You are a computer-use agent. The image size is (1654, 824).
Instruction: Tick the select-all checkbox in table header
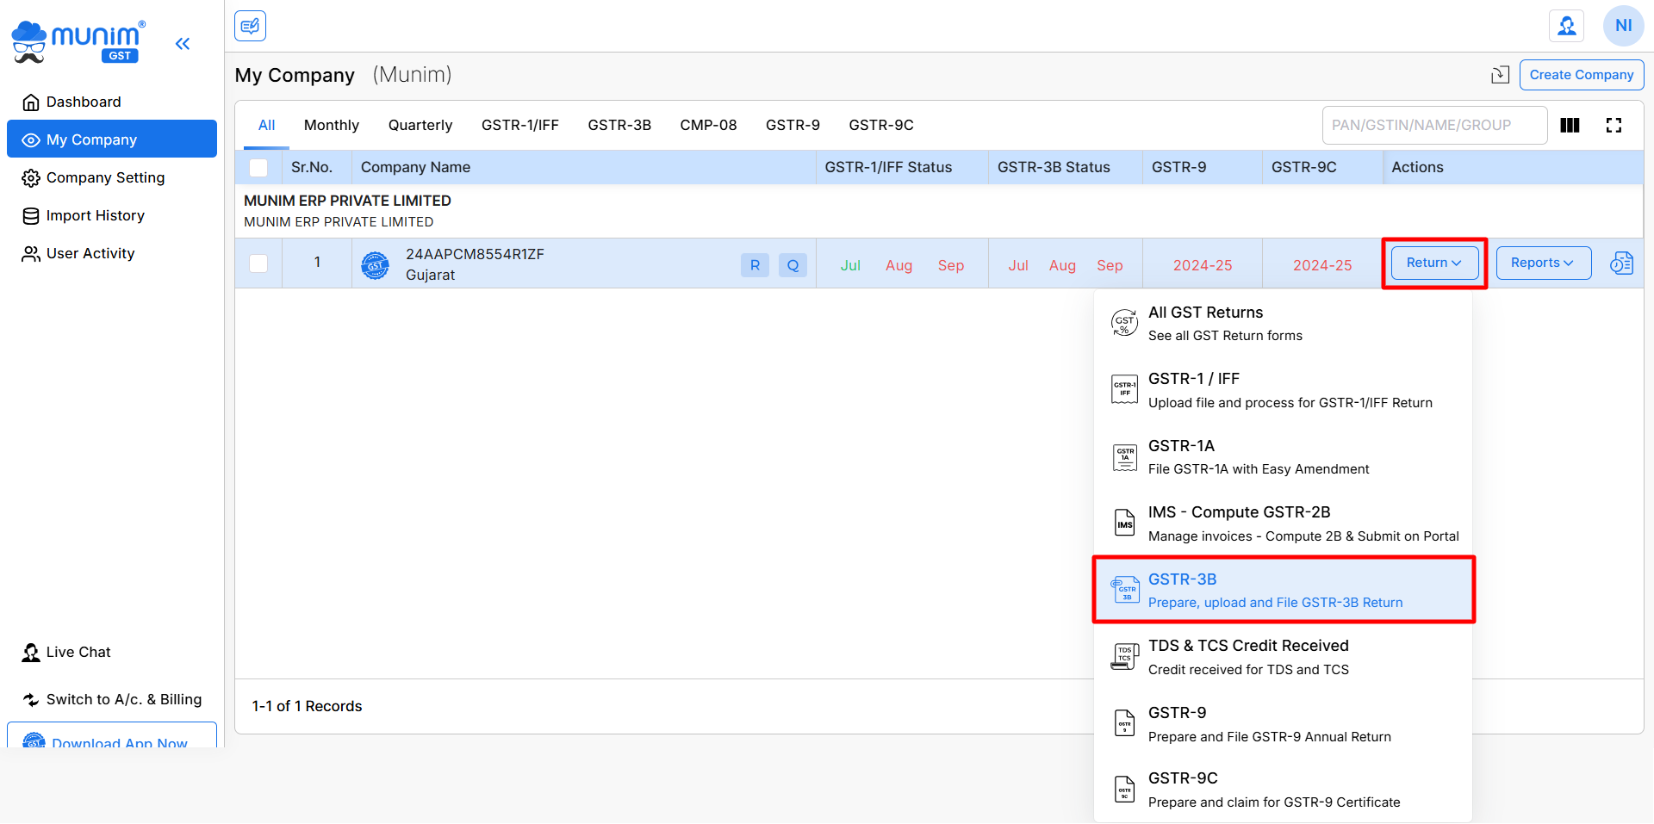258,168
